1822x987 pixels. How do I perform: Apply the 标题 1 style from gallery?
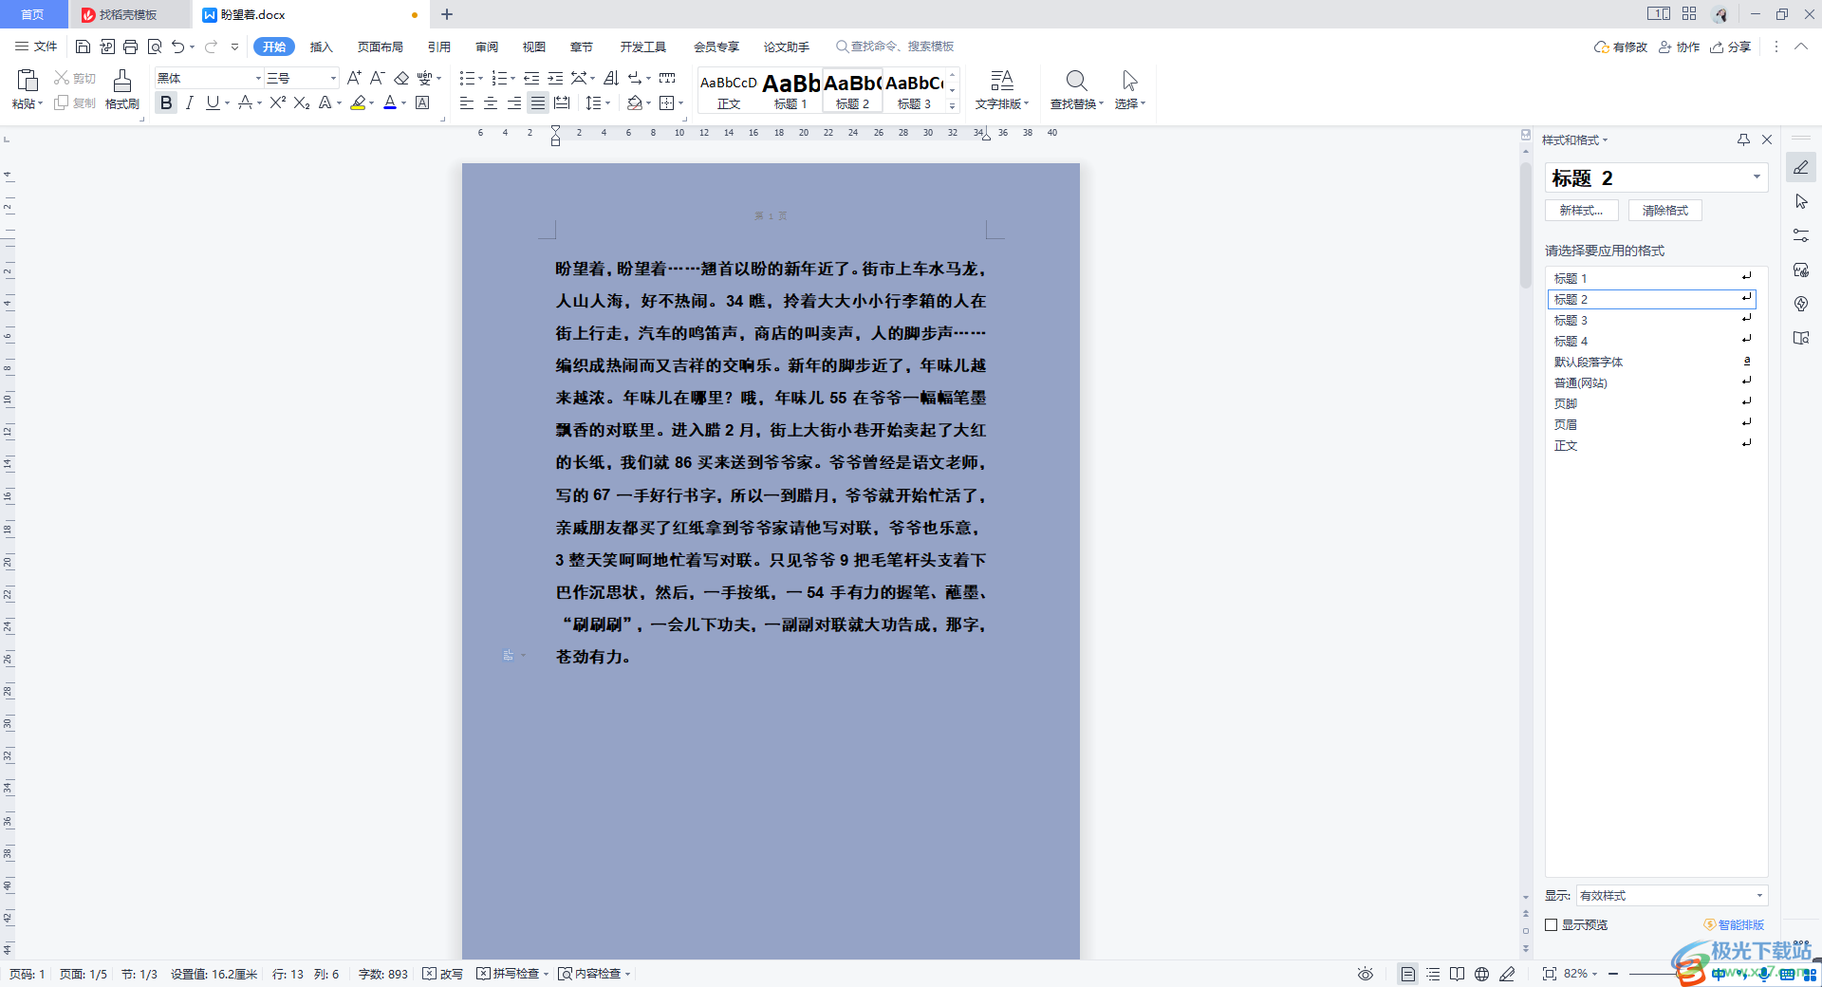(790, 90)
